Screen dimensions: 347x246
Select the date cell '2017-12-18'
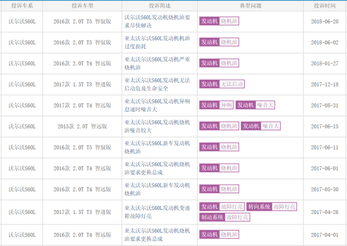pyautogui.click(x=324, y=84)
